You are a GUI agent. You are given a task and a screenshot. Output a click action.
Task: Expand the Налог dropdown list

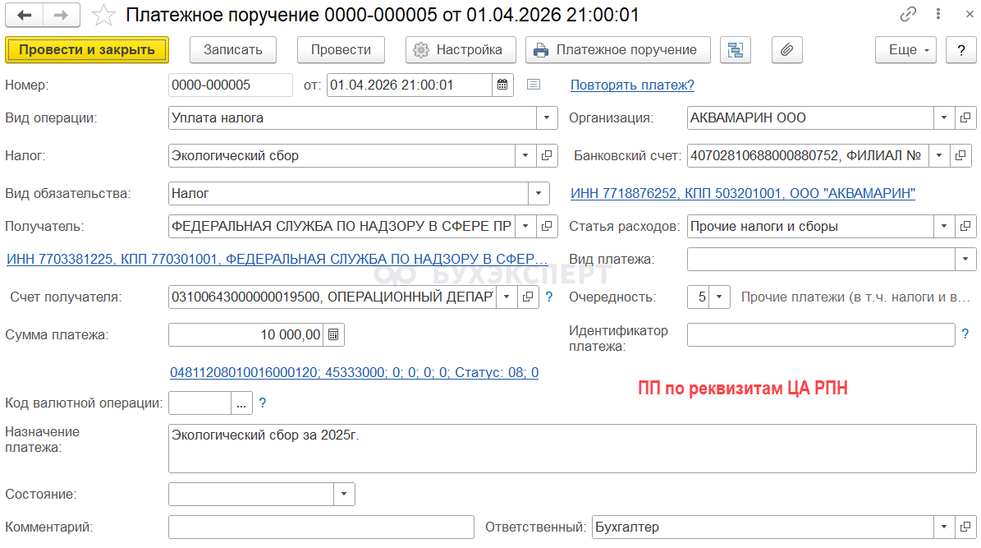525,156
